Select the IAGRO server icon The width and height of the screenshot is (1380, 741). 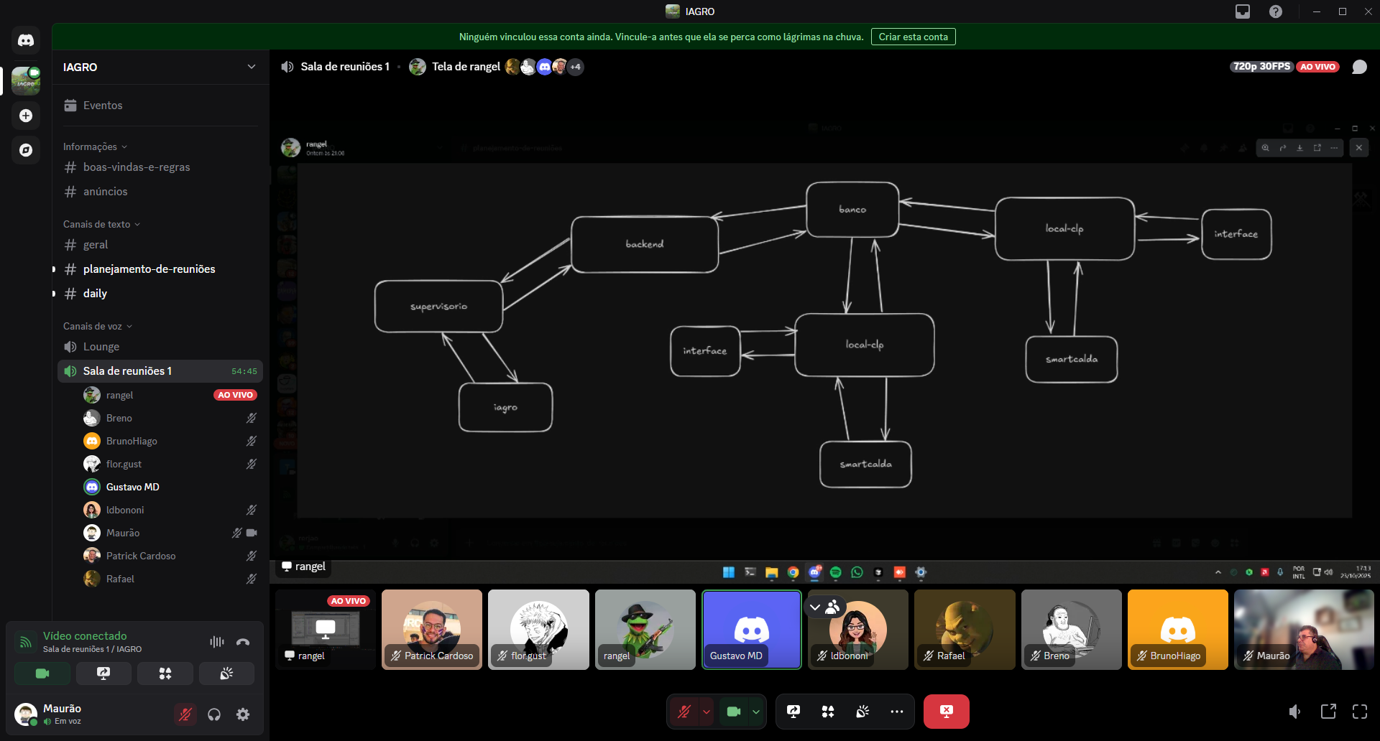pyautogui.click(x=26, y=81)
